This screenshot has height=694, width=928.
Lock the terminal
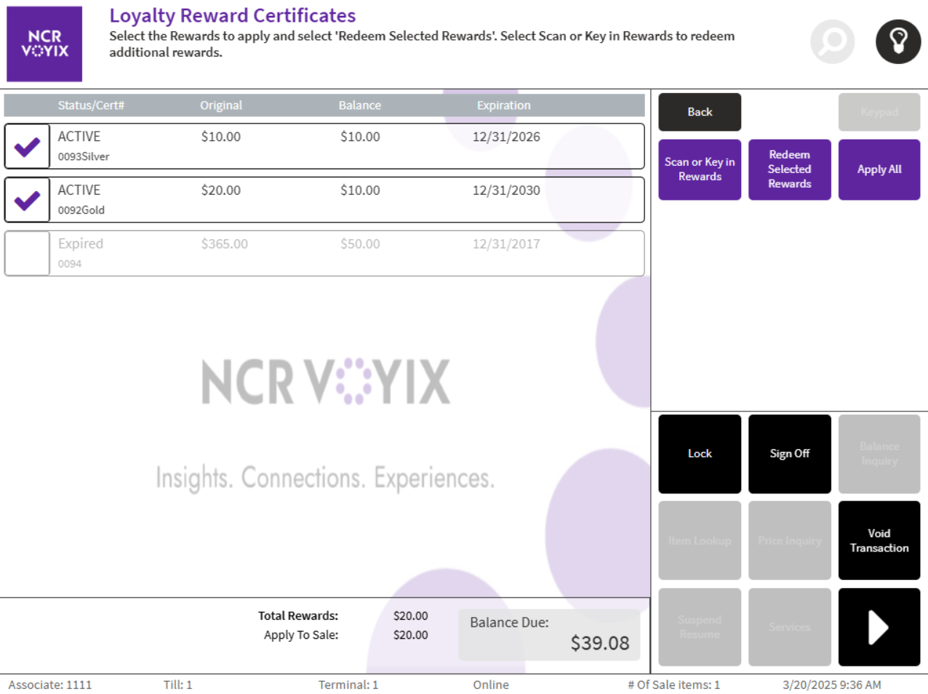[700, 453]
